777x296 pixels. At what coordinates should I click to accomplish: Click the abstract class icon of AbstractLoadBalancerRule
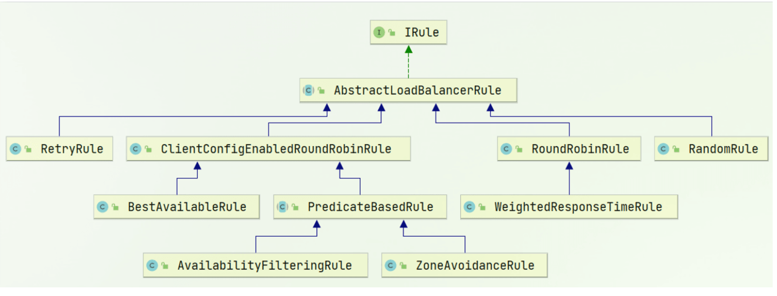tap(309, 91)
